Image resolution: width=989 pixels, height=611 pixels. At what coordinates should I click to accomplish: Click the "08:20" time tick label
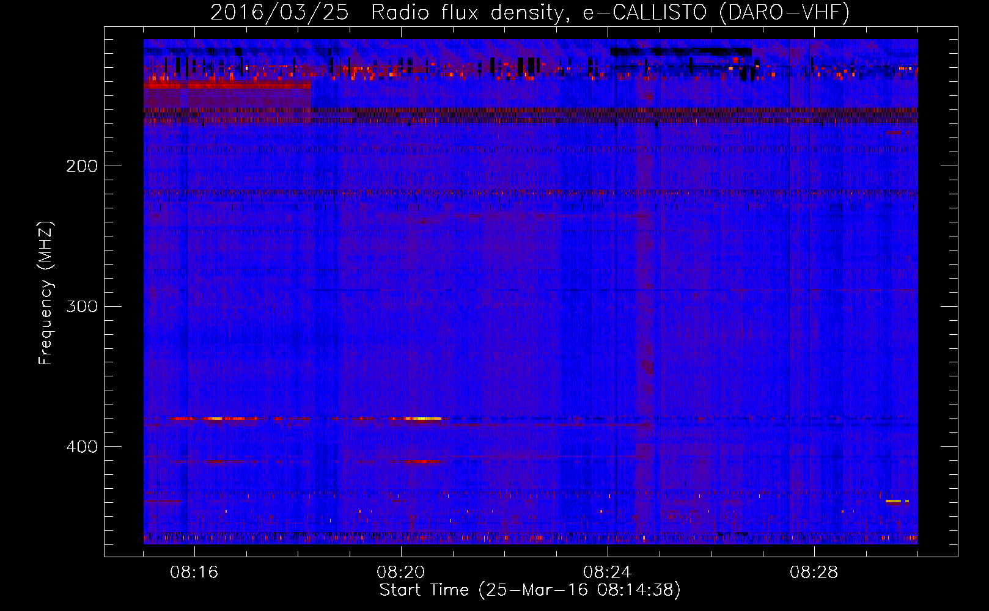(401, 573)
